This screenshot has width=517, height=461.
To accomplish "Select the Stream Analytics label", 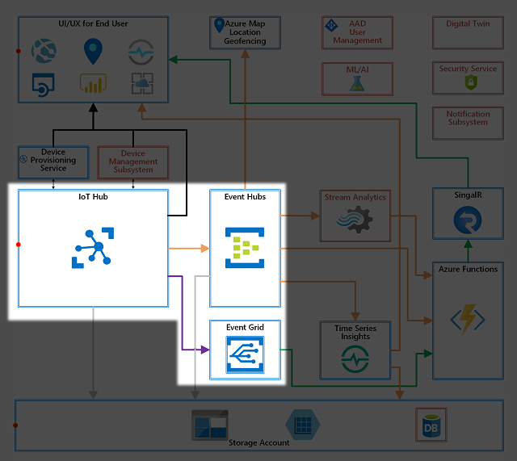I will pyautogui.click(x=355, y=197).
